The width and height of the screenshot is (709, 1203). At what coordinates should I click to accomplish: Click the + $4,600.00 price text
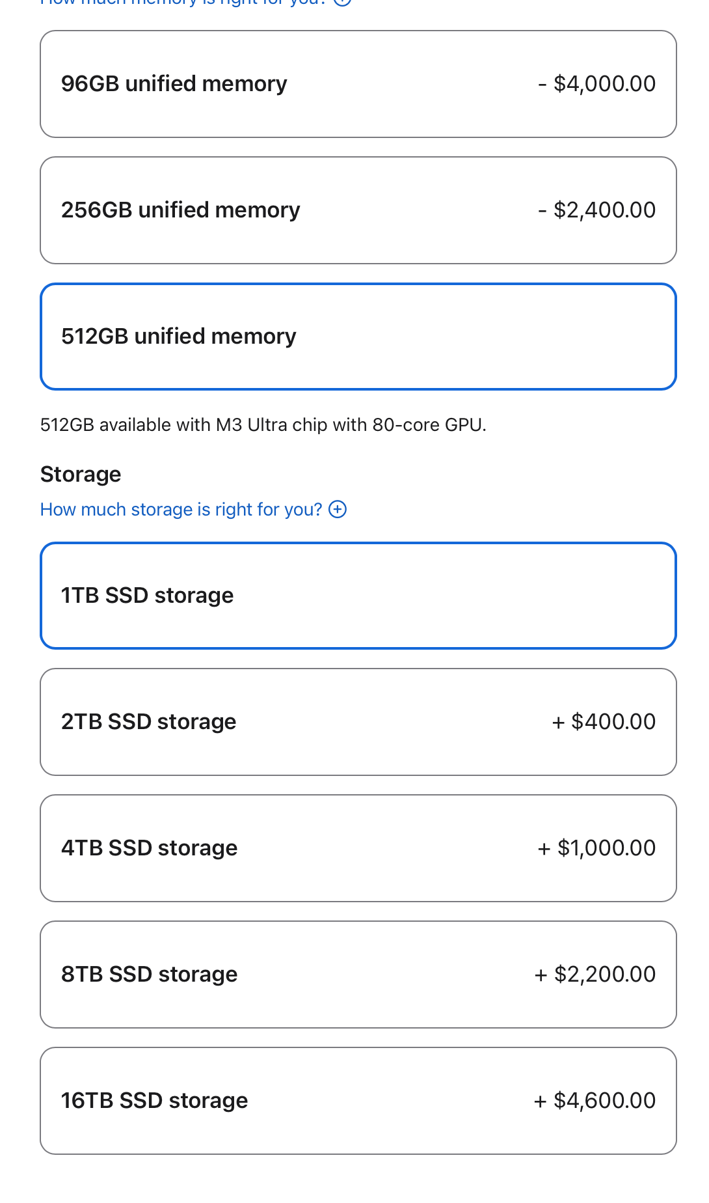click(595, 1101)
